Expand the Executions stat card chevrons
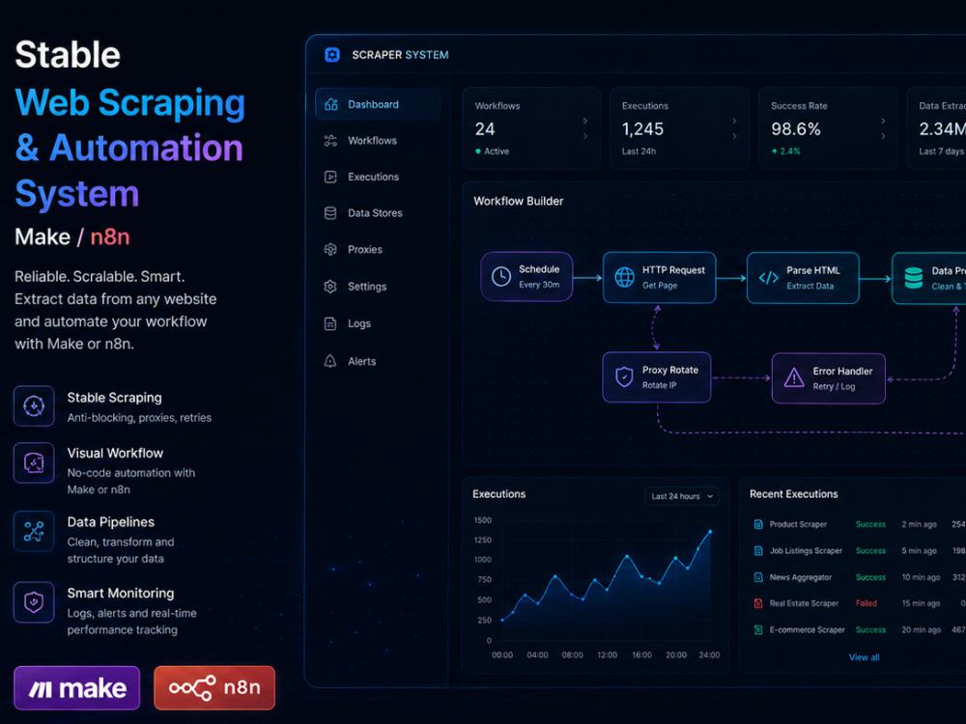966x724 pixels. click(734, 128)
